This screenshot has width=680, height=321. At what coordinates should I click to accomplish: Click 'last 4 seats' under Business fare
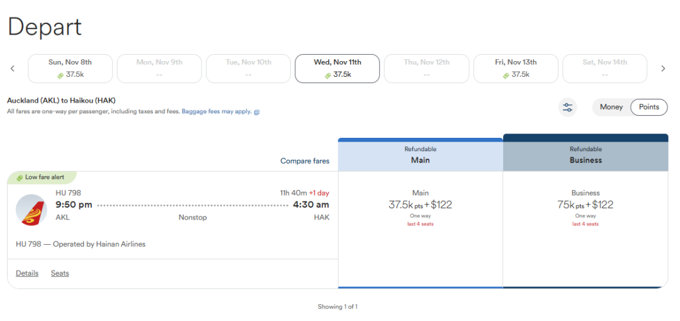point(586,224)
